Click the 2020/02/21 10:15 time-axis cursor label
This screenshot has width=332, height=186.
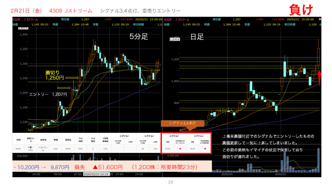[96, 174]
